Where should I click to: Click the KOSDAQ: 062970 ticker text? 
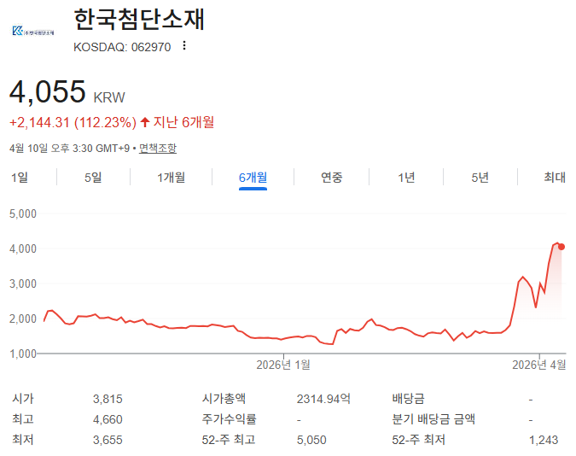click(122, 47)
